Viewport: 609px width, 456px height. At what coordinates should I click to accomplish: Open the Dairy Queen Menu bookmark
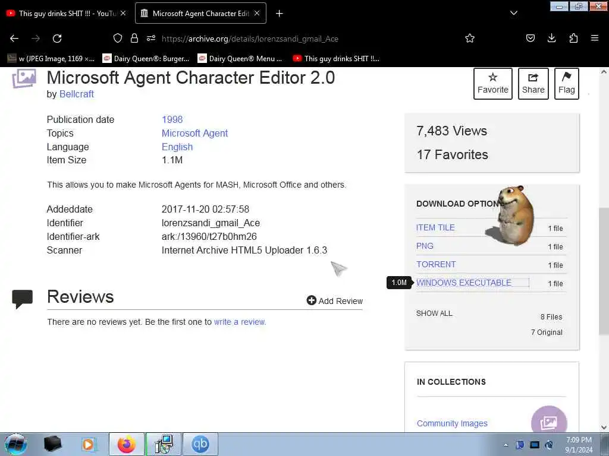click(240, 59)
